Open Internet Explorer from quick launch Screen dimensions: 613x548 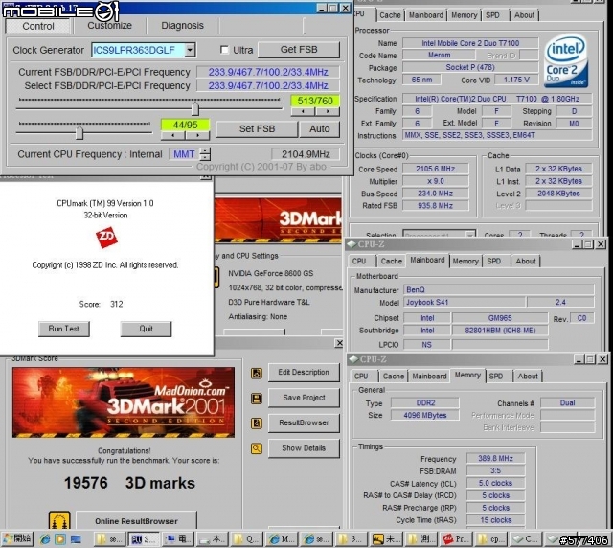click(45, 539)
